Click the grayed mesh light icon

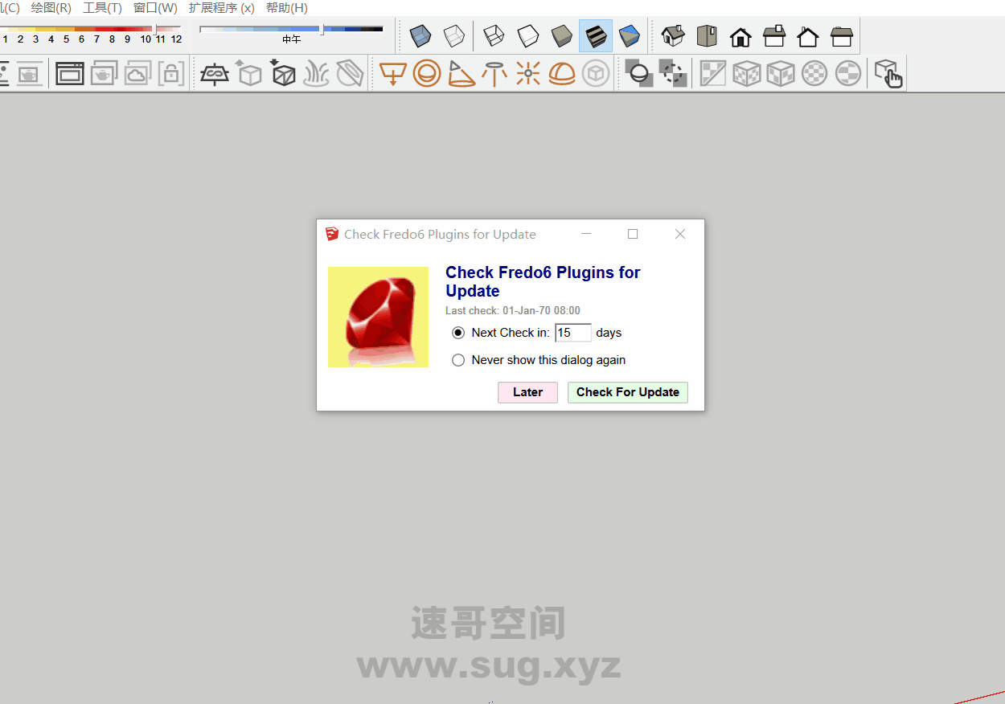tap(596, 74)
